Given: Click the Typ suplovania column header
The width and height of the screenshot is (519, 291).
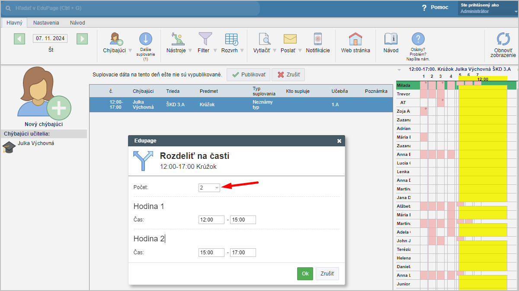Looking at the screenshot, I should (x=264, y=91).
